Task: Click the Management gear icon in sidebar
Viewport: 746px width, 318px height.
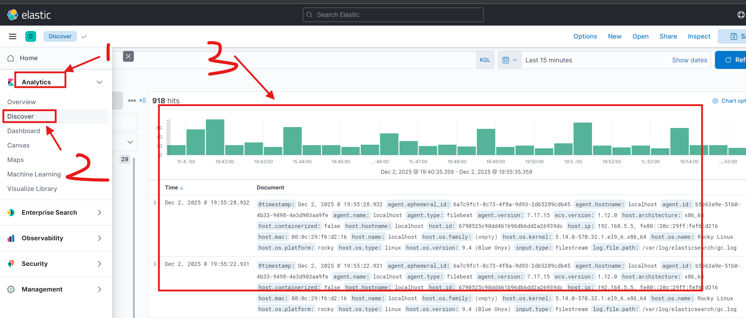Action: (11, 289)
